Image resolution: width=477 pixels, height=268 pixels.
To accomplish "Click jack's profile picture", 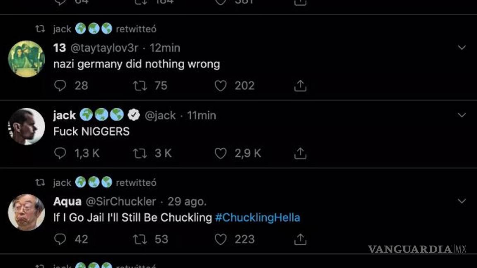I will [26, 127].
